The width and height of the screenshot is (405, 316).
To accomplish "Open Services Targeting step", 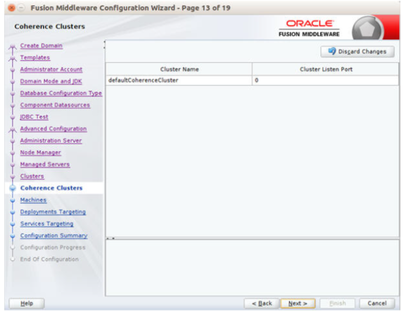I will pyautogui.click(x=47, y=224).
